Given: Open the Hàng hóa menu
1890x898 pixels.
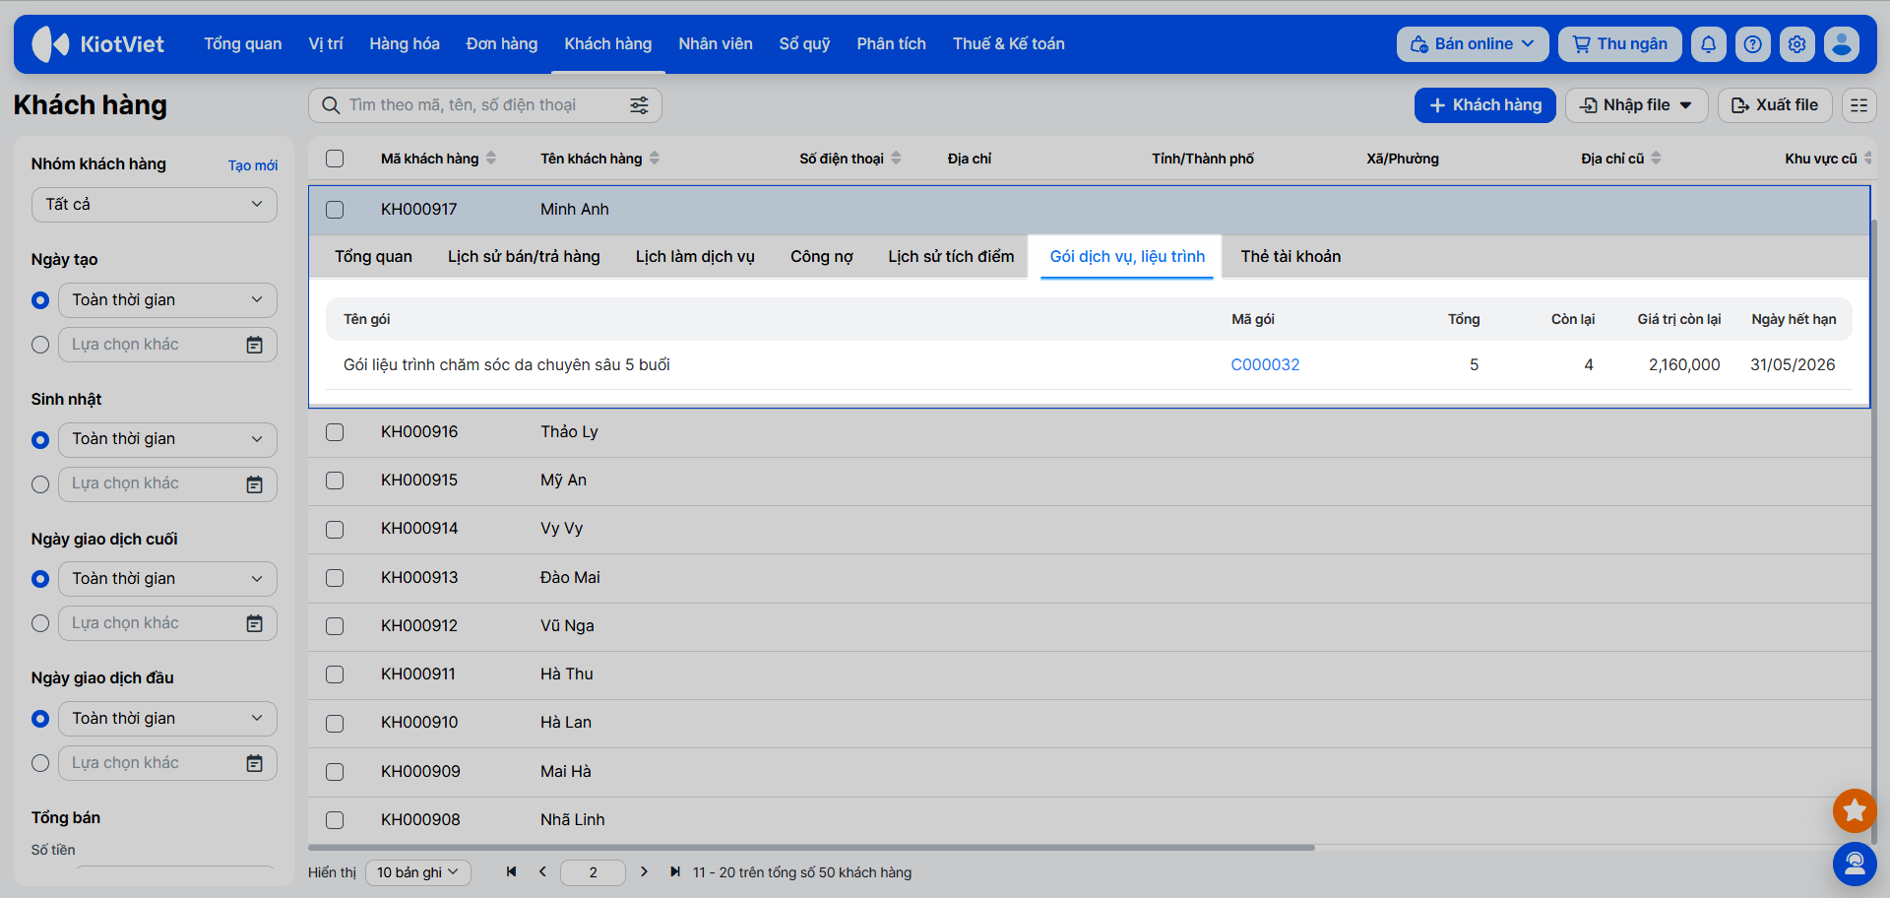Looking at the screenshot, I should point(405,44).
